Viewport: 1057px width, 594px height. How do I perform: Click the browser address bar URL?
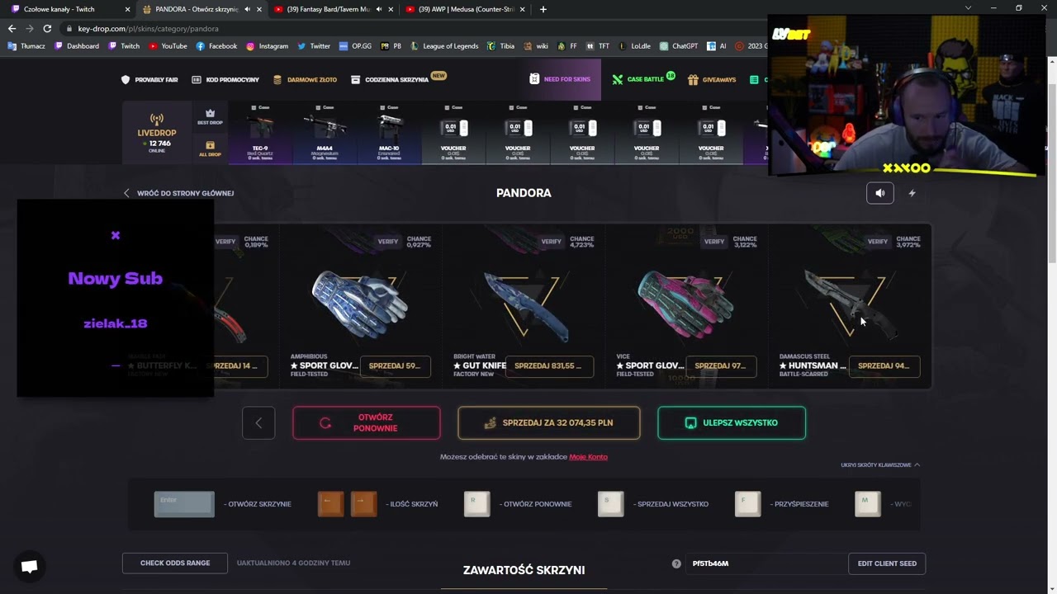[x=149, y=29]
